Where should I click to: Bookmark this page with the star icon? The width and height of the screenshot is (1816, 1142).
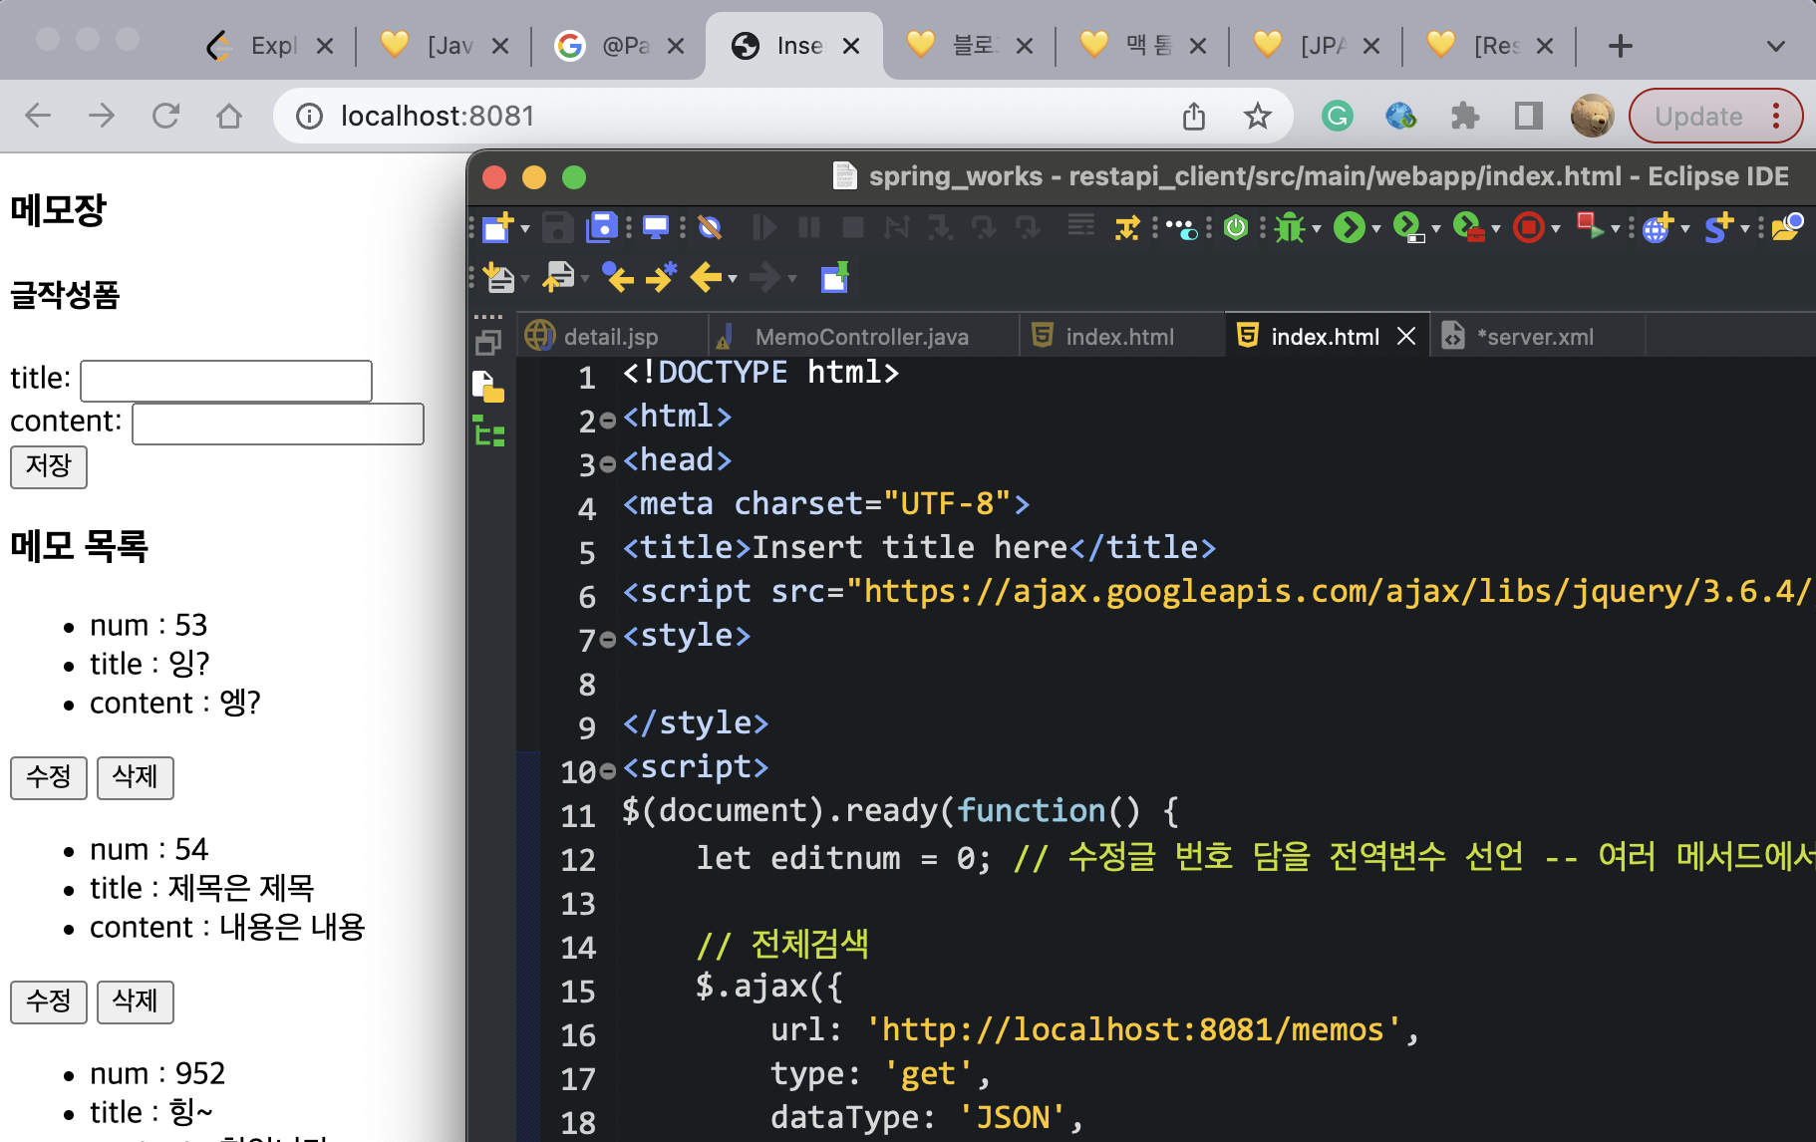point(1258,116)
